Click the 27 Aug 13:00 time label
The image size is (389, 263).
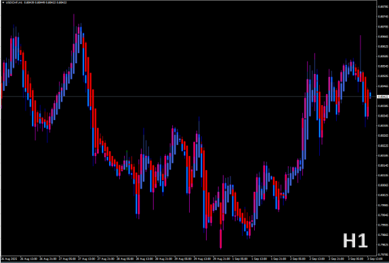click(x=87, y=258)
